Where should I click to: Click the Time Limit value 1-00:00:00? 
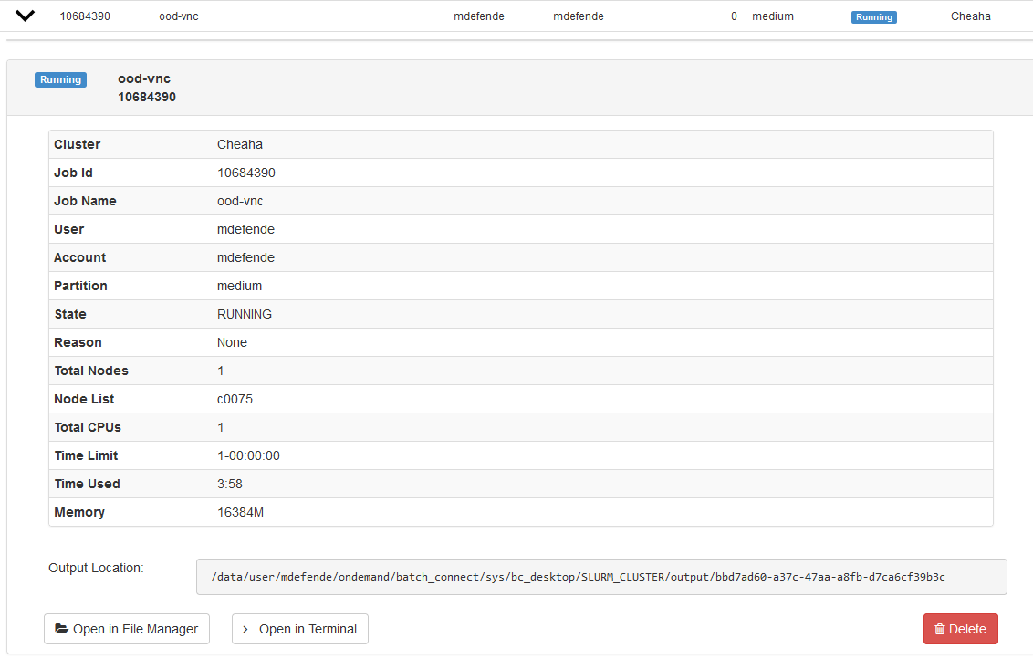click(248, 455)
